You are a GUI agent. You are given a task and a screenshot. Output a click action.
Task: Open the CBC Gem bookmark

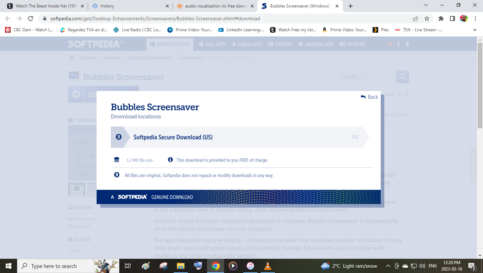click(x=29, y=30)
